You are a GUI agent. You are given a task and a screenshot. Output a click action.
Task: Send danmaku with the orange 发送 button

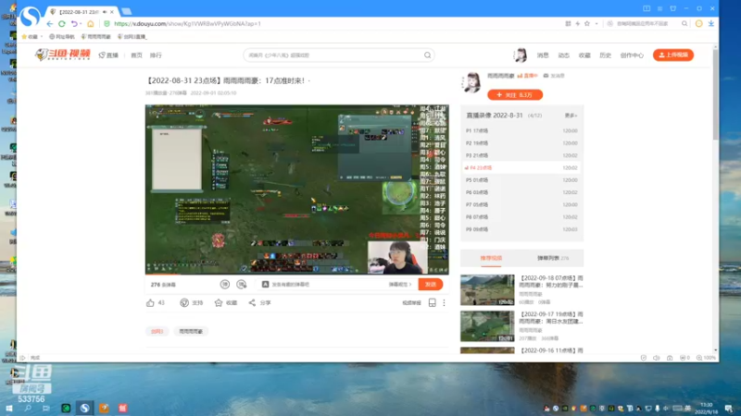[431, 285]
